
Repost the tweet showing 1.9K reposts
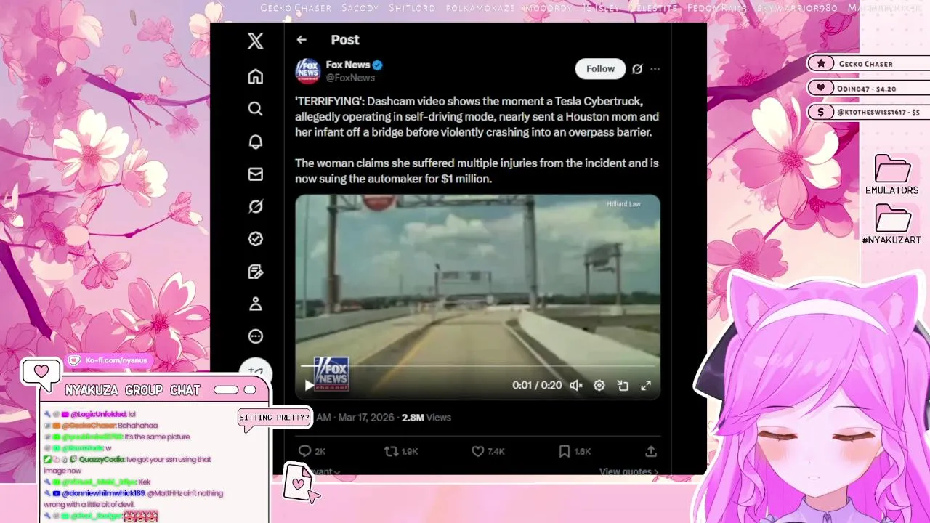pos(401,451)
